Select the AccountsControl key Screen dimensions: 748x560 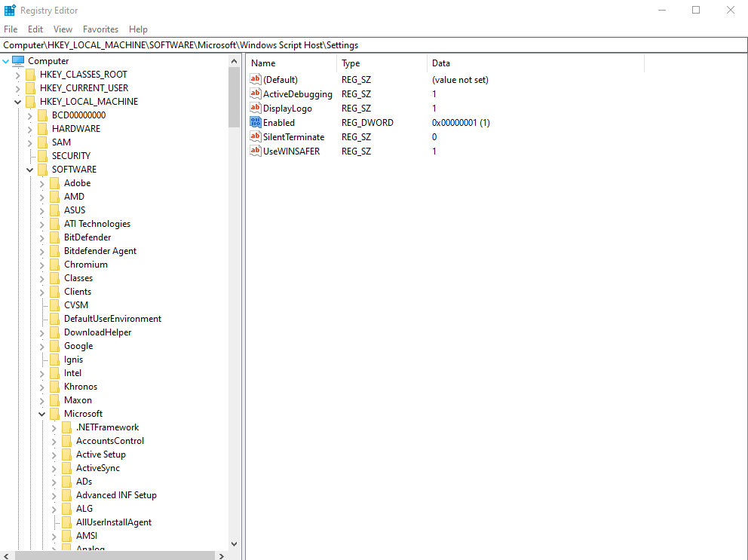(x=110, y=441)
